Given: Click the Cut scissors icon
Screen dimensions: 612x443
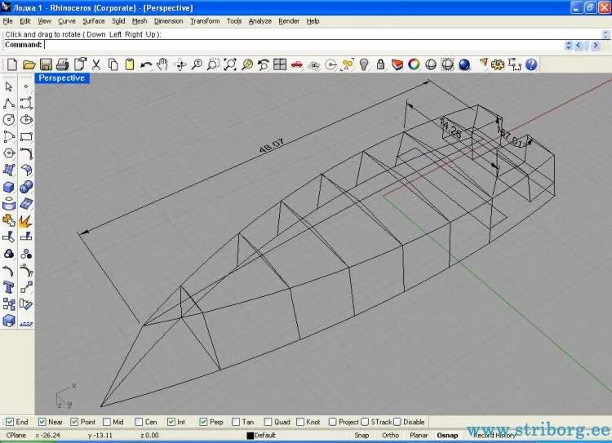Looking at the screenshot, I should coord(96,64).
